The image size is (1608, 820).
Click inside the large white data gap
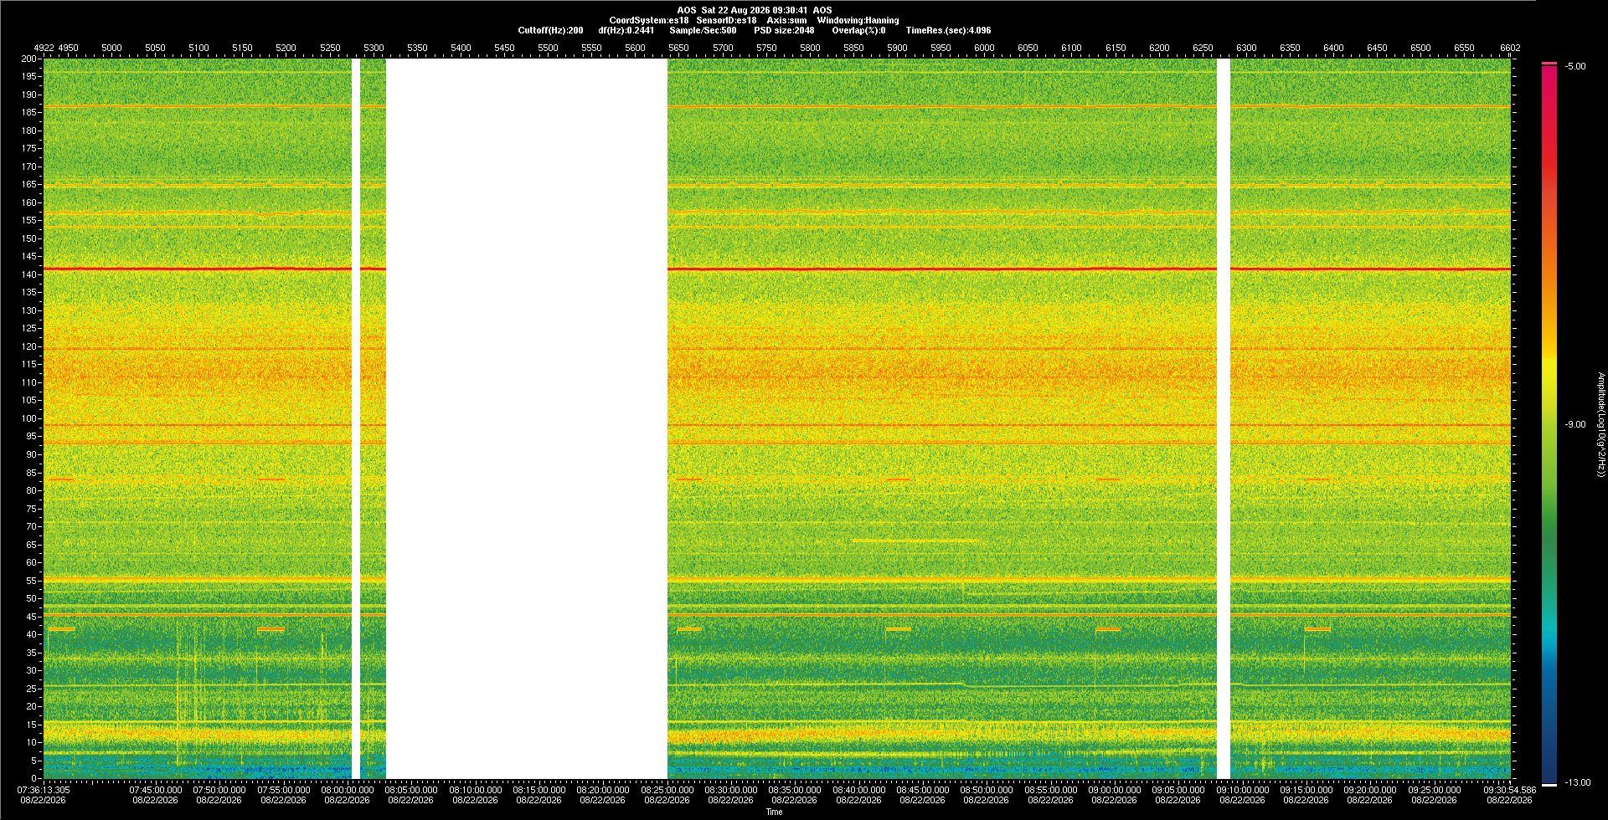point(526,418)
